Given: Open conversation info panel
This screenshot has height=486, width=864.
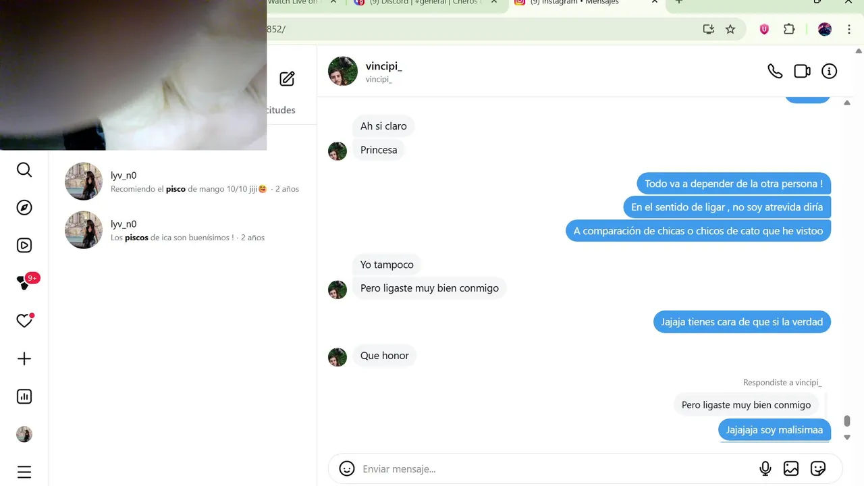Looking at the screenshot, I should 829,71.
